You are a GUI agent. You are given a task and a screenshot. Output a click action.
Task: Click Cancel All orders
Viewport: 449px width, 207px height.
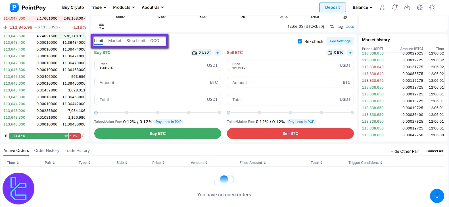click(x=435, y=151)
